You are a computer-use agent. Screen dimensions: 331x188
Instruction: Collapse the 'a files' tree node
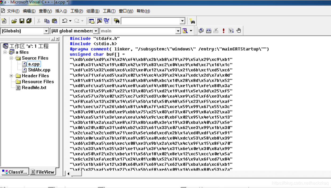(x=5, y=52)
